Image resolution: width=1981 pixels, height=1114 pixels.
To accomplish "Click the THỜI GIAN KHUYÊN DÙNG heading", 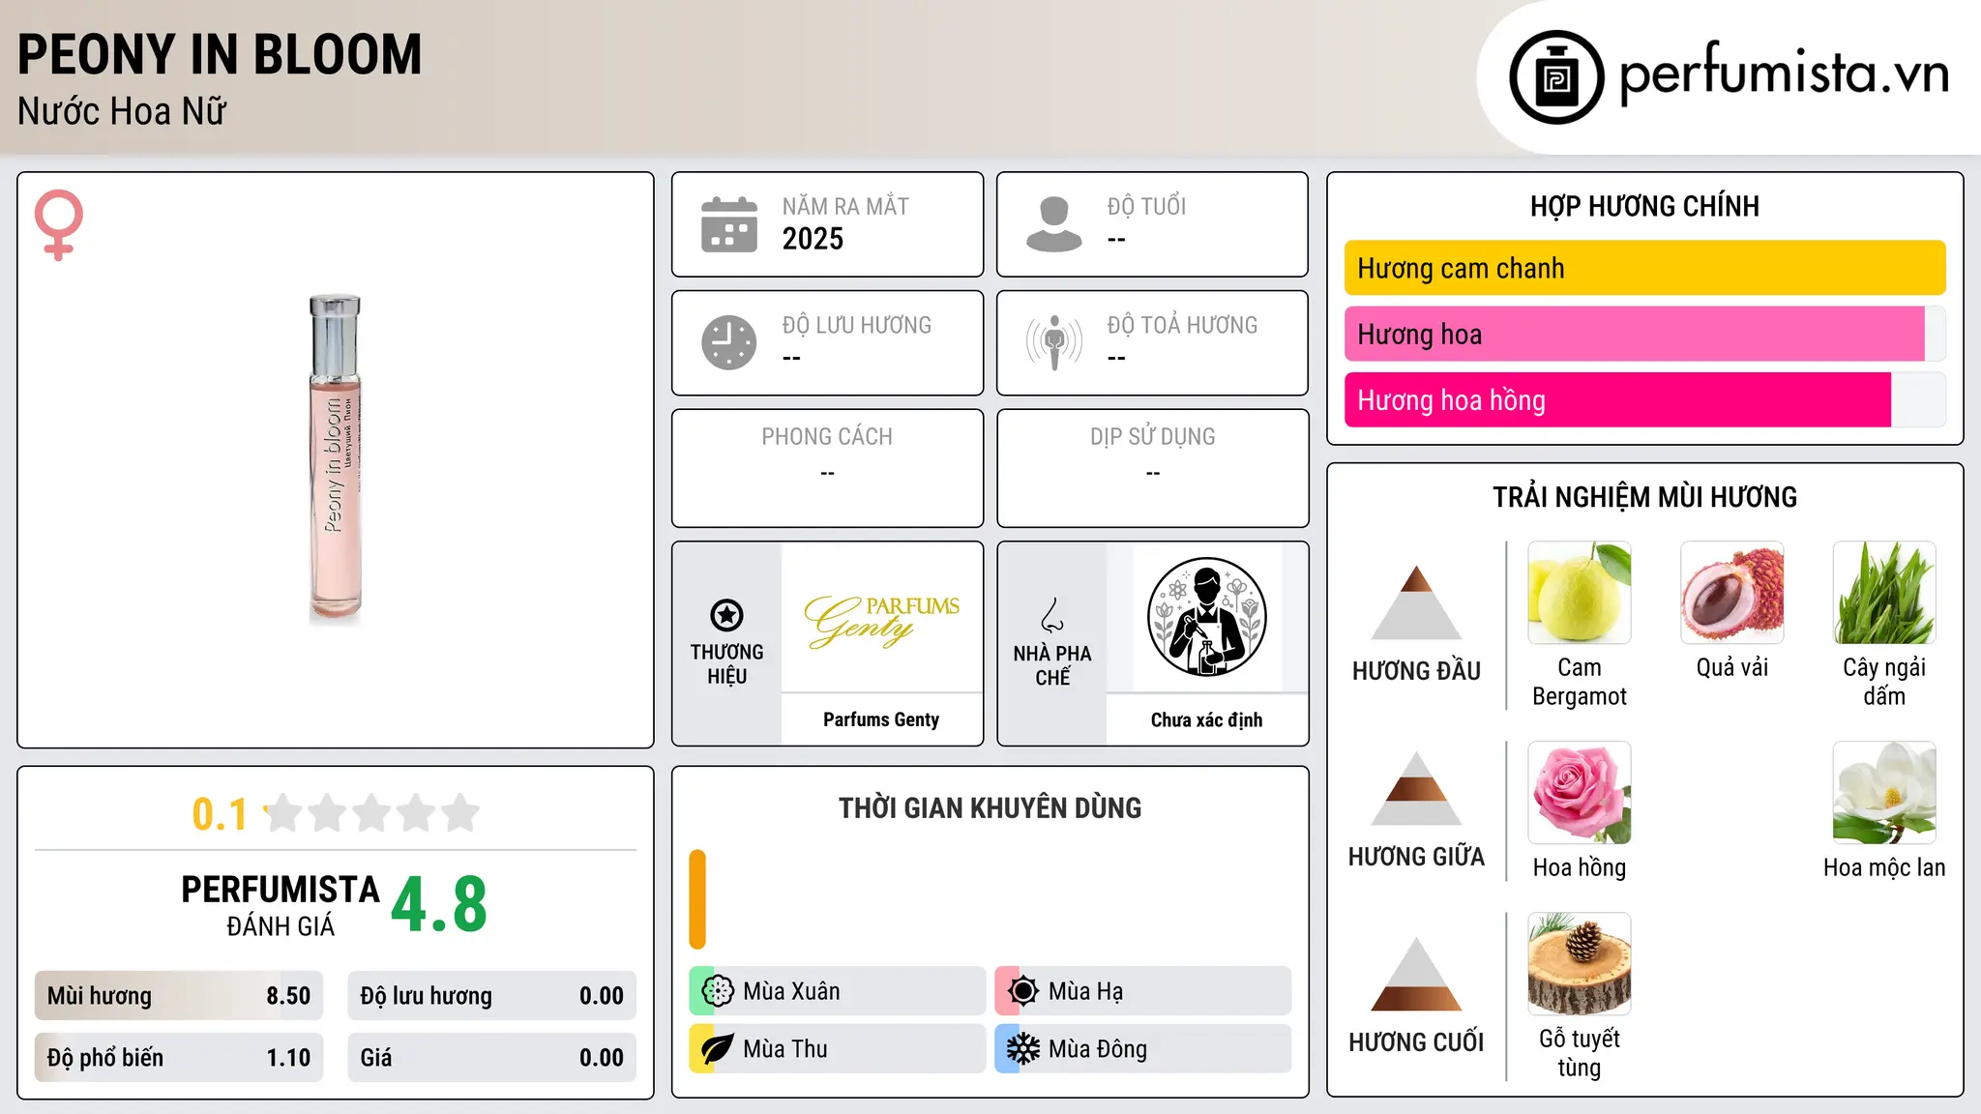I will click(x=990, y=808).
